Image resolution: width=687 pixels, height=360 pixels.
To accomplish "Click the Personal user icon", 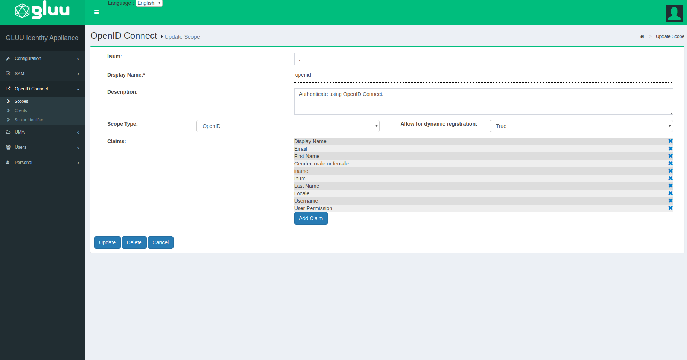I will [x=8, y=163].
